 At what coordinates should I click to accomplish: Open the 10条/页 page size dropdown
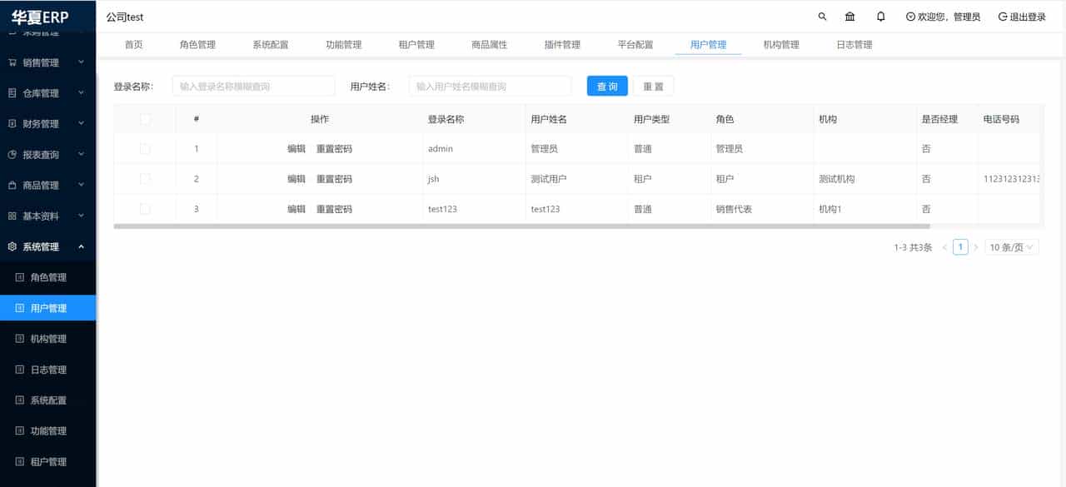click(1011, 246)
